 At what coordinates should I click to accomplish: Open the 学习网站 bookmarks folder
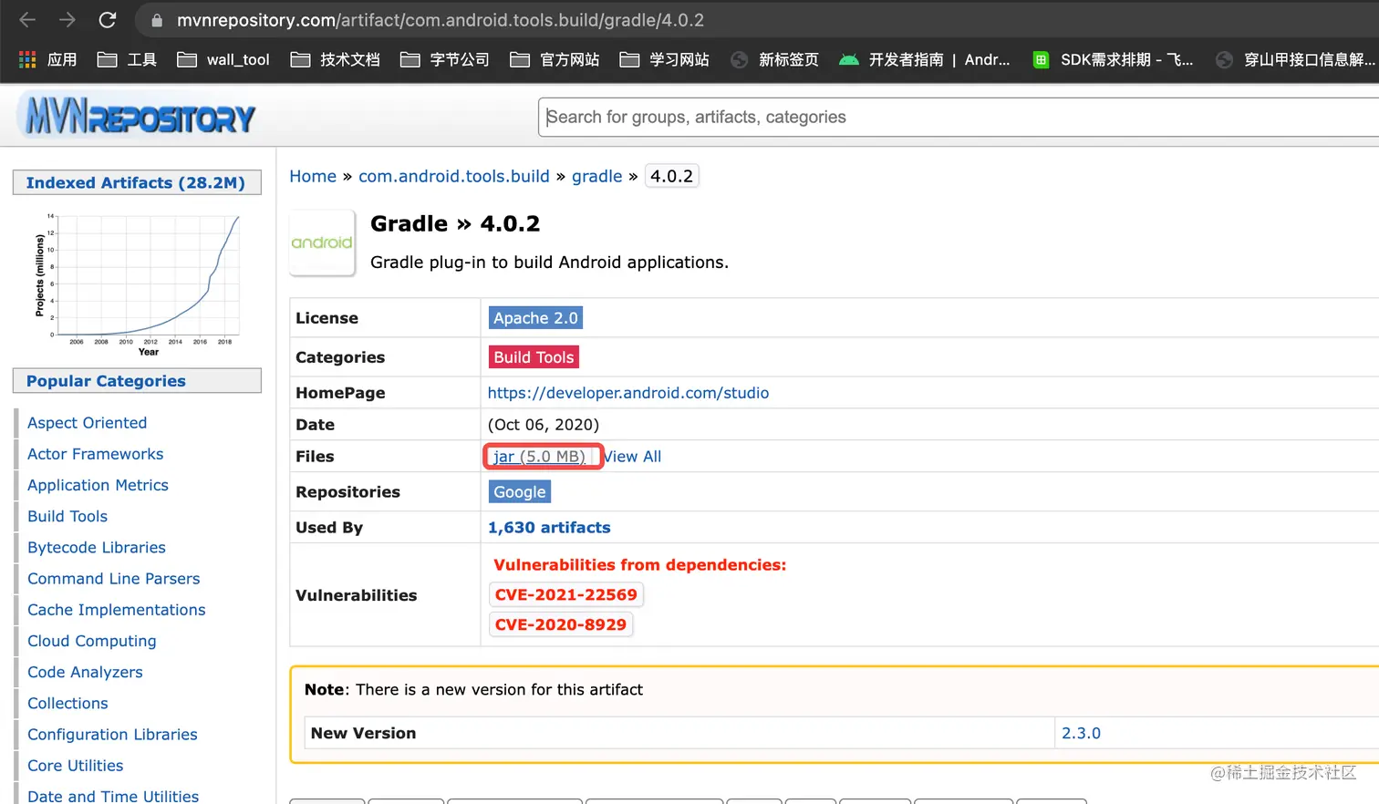click(x=664, y=59)
